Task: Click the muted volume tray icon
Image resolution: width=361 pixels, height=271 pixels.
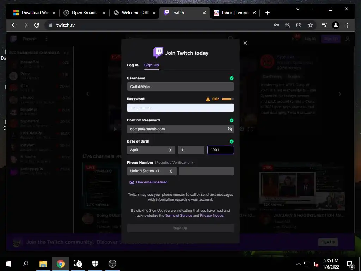Action: click(x=315, y=264)
